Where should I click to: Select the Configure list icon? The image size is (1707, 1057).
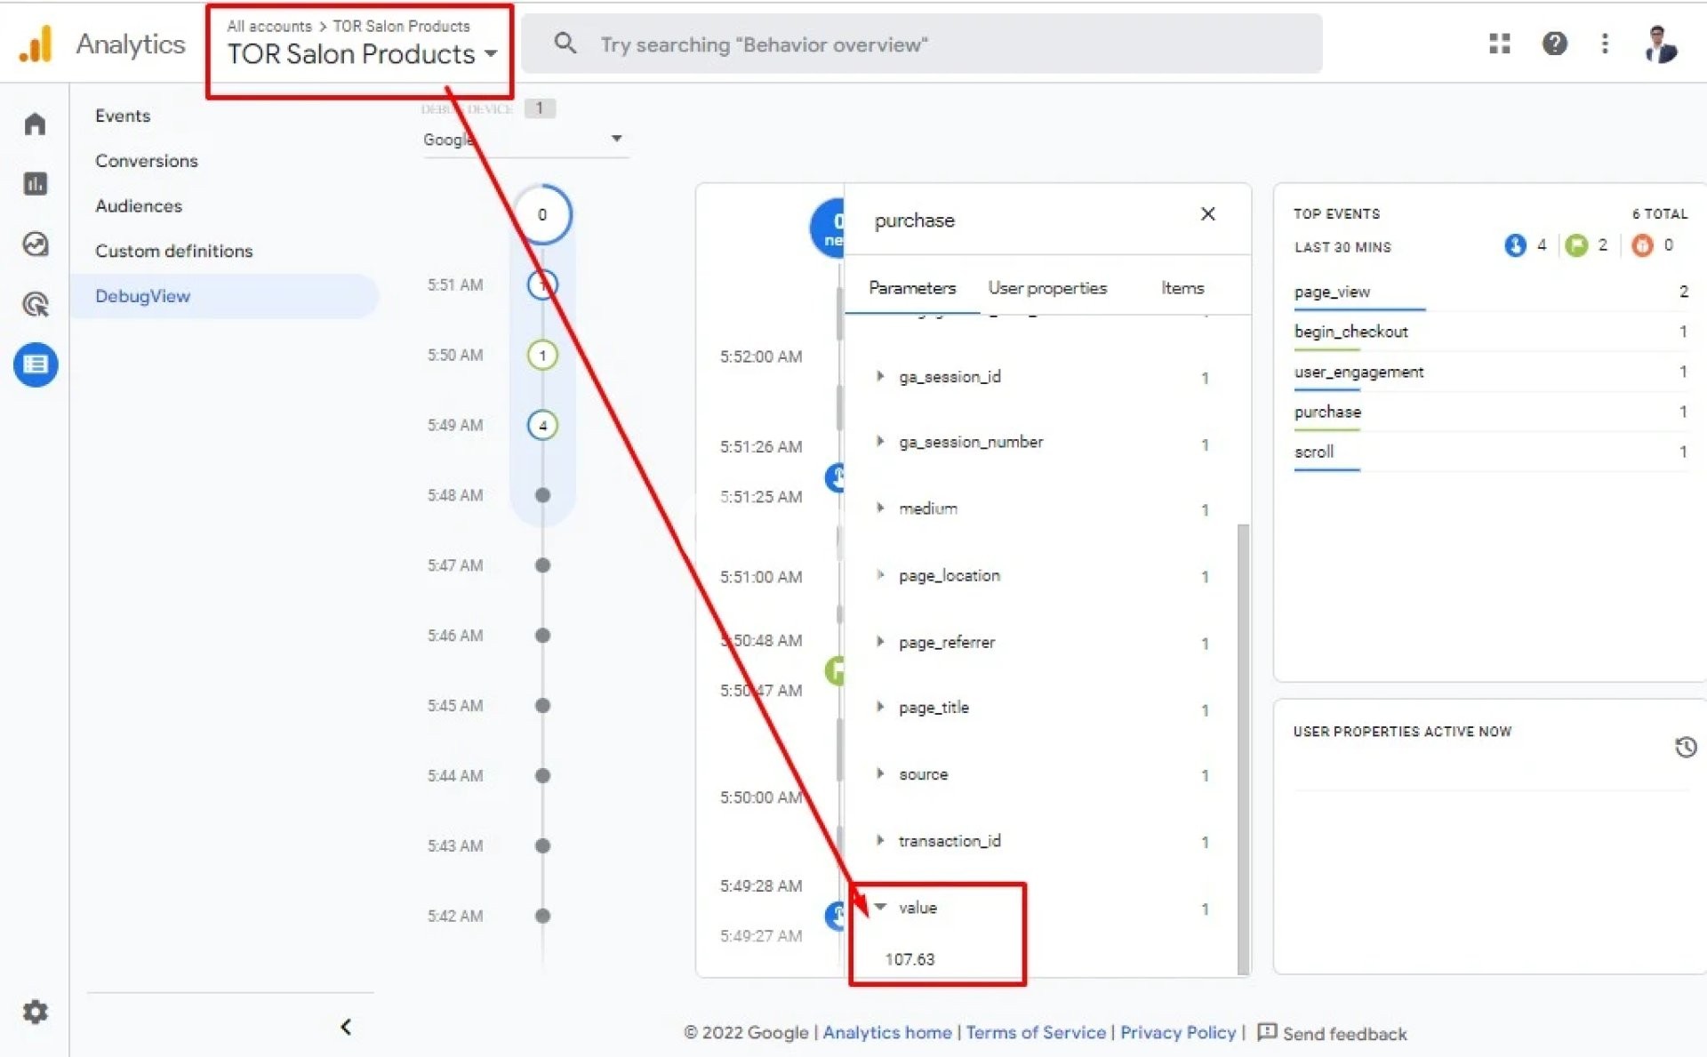36,364
